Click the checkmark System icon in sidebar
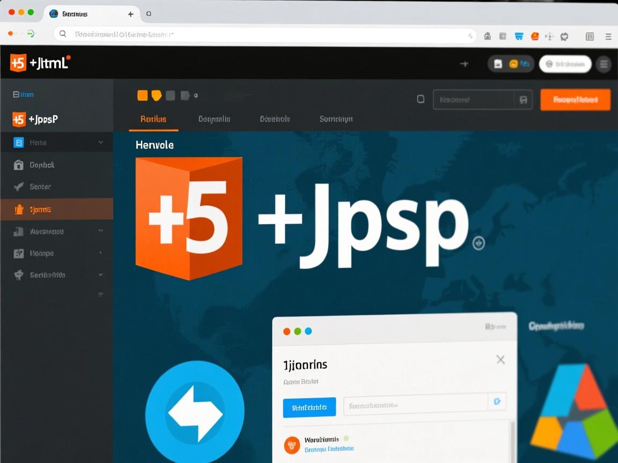618x463 pixels. coord(18,186)
